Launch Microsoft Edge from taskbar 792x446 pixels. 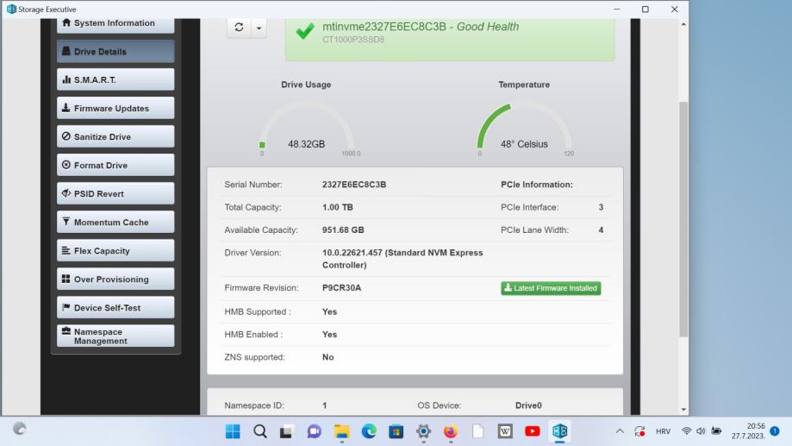pos(369,431)
